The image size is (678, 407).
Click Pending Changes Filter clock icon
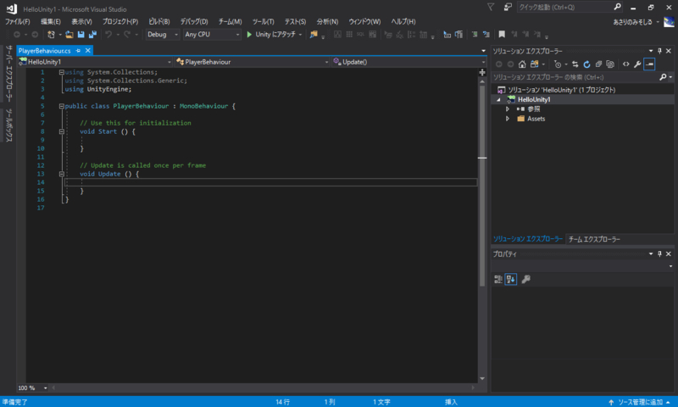point(558,64)
